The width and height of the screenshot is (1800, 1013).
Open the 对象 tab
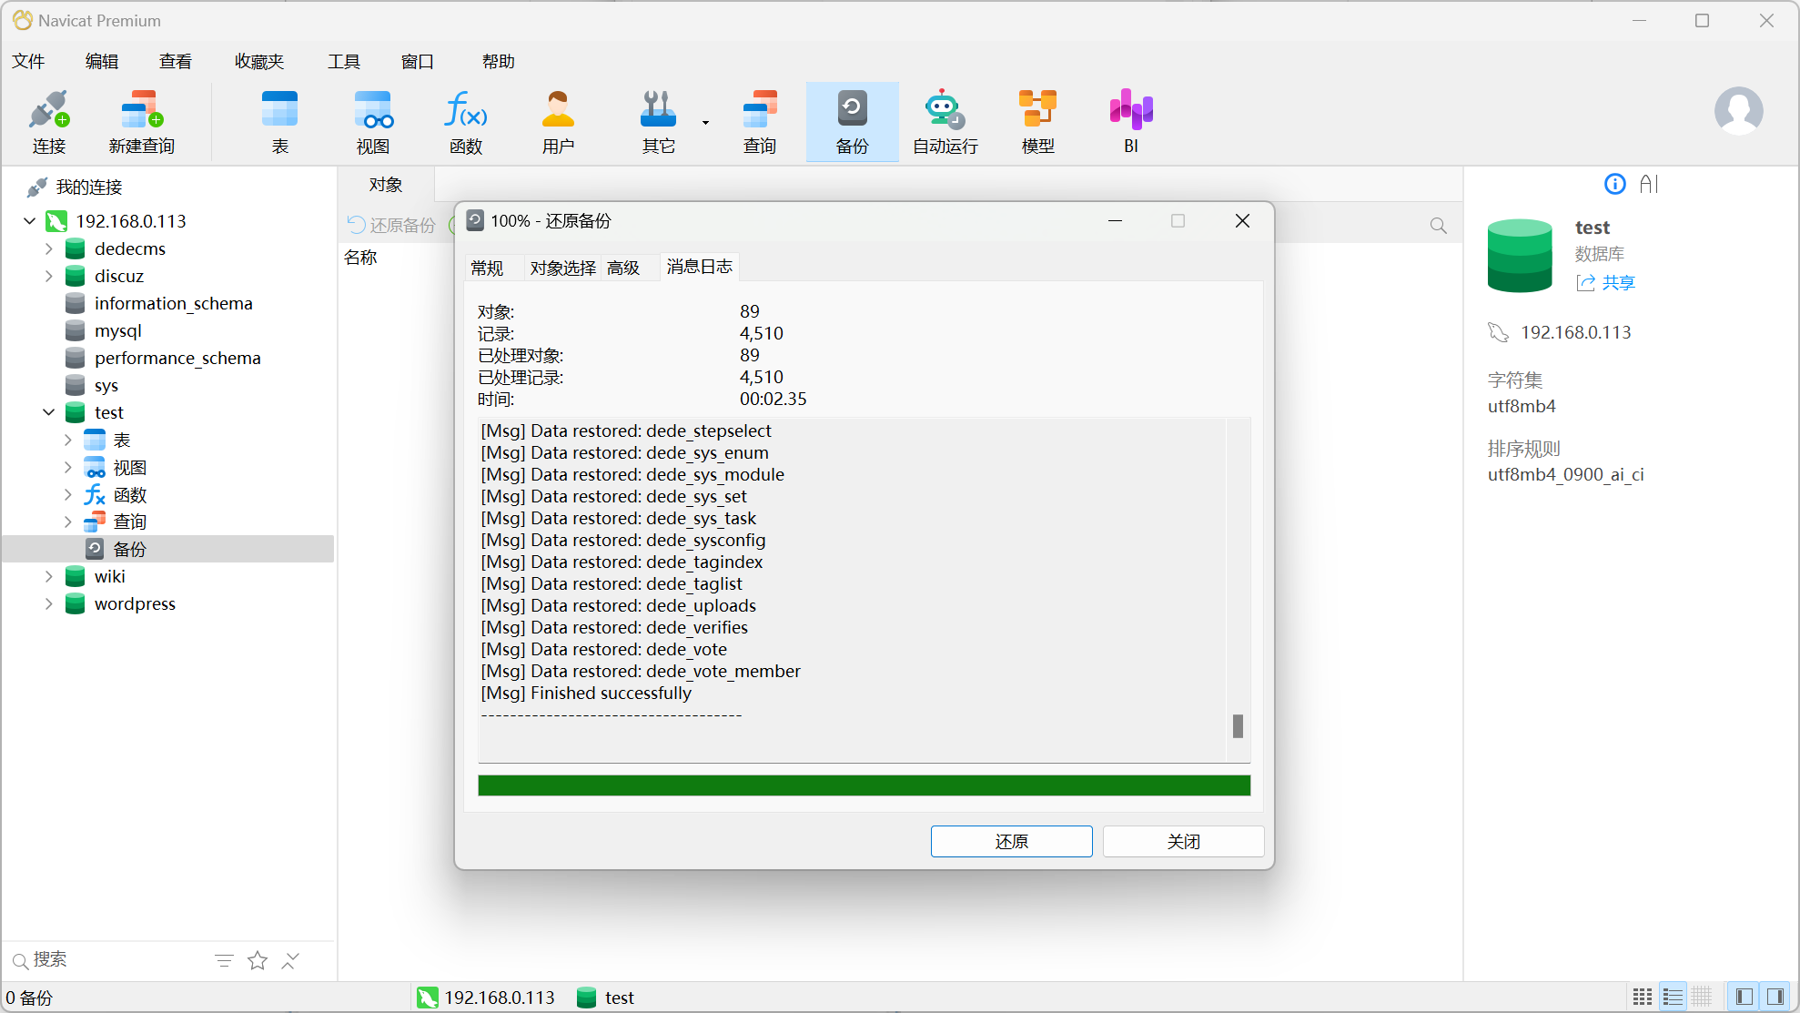386,185
